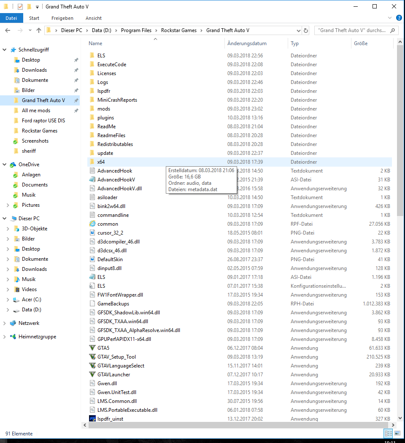Open All me mods in sidebar
Image resolution: width=405 pixels, height=443 pixels.
click(36, 111)
